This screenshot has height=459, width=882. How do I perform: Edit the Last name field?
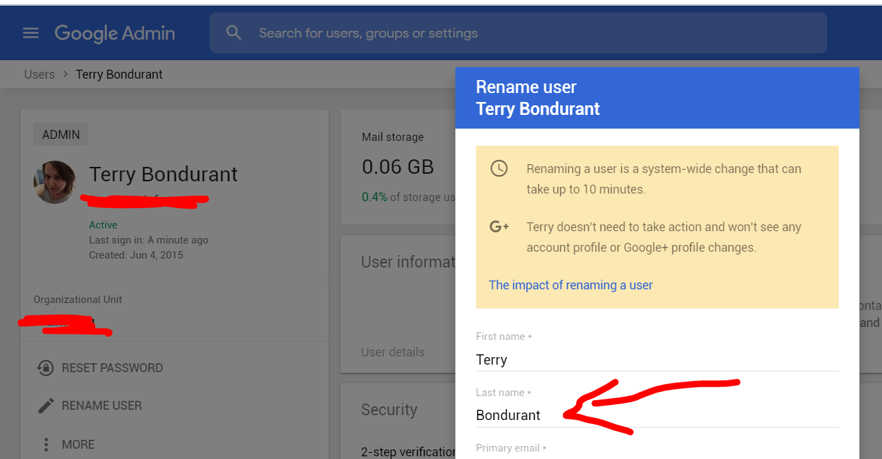[x=657, y=415]
